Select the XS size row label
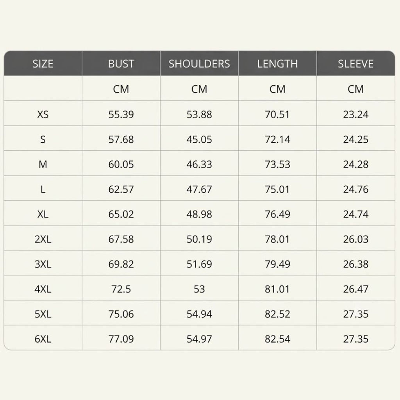 (43, 114)
